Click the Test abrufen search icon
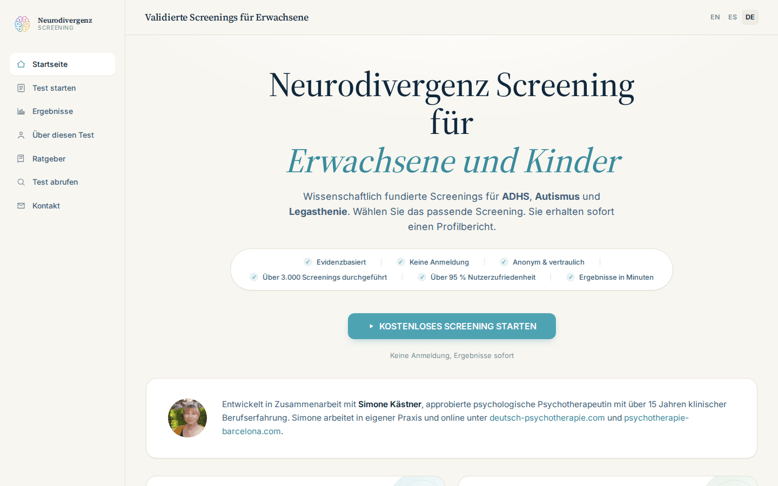Viewport: 778px width, 486px height. pyautogui.click(x=21, y=182)
